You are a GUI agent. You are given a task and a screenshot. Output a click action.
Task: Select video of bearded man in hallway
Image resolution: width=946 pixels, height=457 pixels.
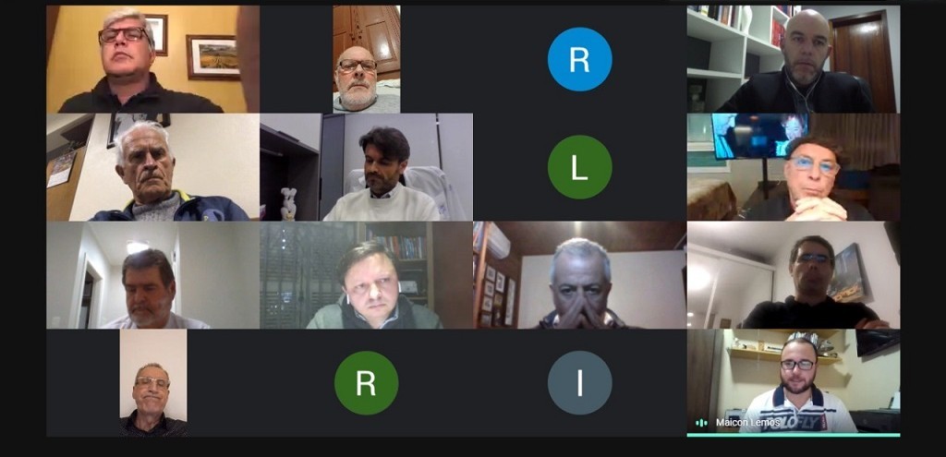[152, 275]
